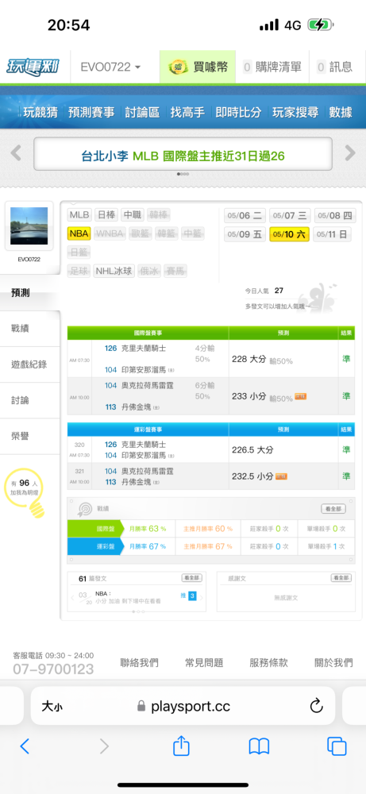Image resolution: width=366 pixels, height=794 pixels.
Task: Choose date 05/08 四
Action: click(334, 216)
